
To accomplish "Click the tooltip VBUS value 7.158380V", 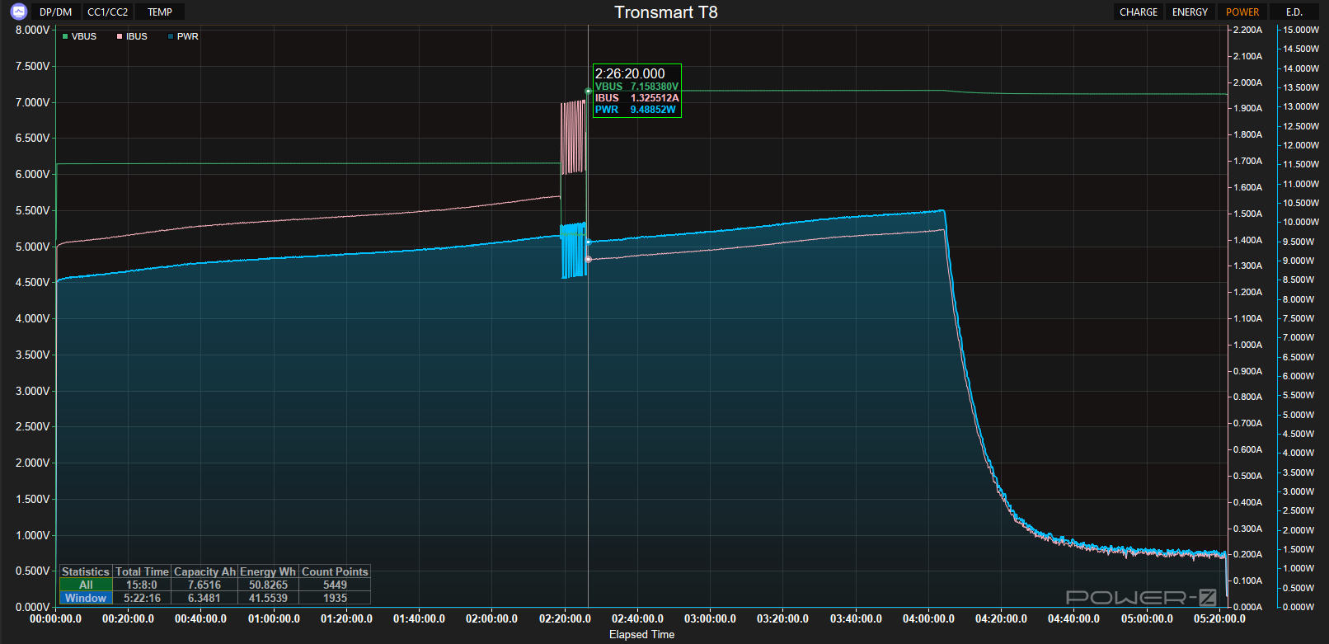I will pos(655,87).
